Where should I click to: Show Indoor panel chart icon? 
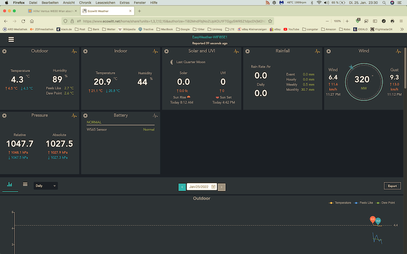click(x=155, y=51)
